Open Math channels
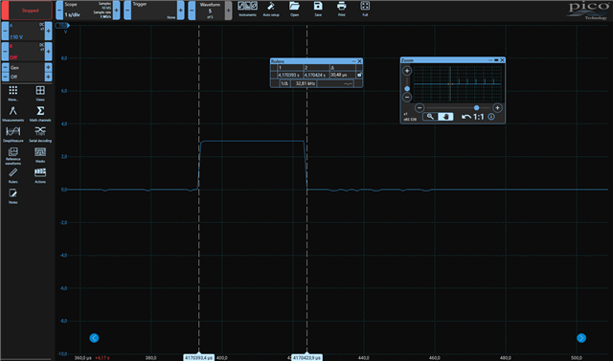Image resolution: width=613 pixels, height=361 pixels. 40,114
